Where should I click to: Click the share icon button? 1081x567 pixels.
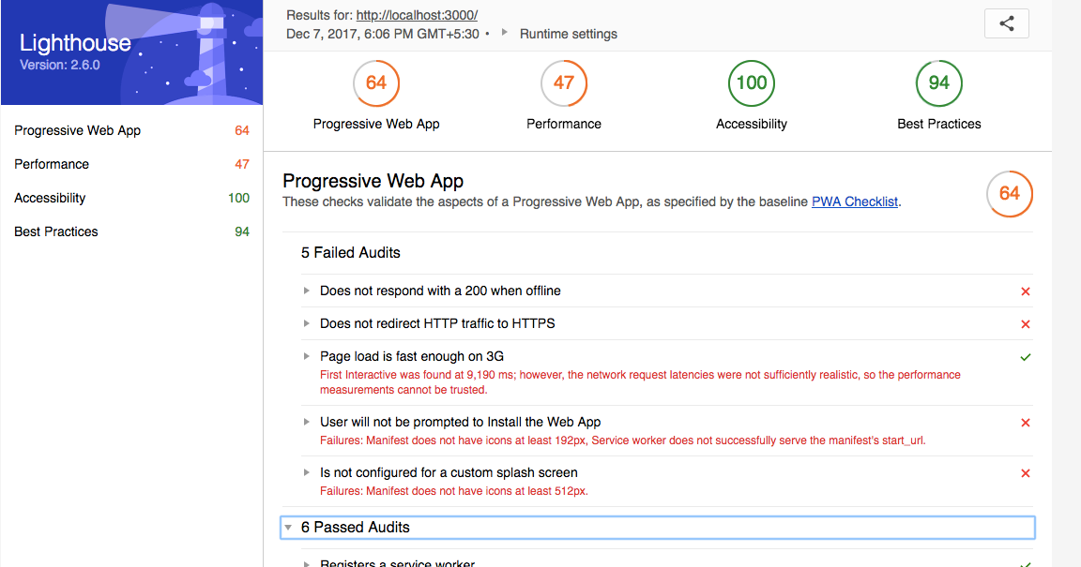pyautogui.click(x=1007, y=23)
